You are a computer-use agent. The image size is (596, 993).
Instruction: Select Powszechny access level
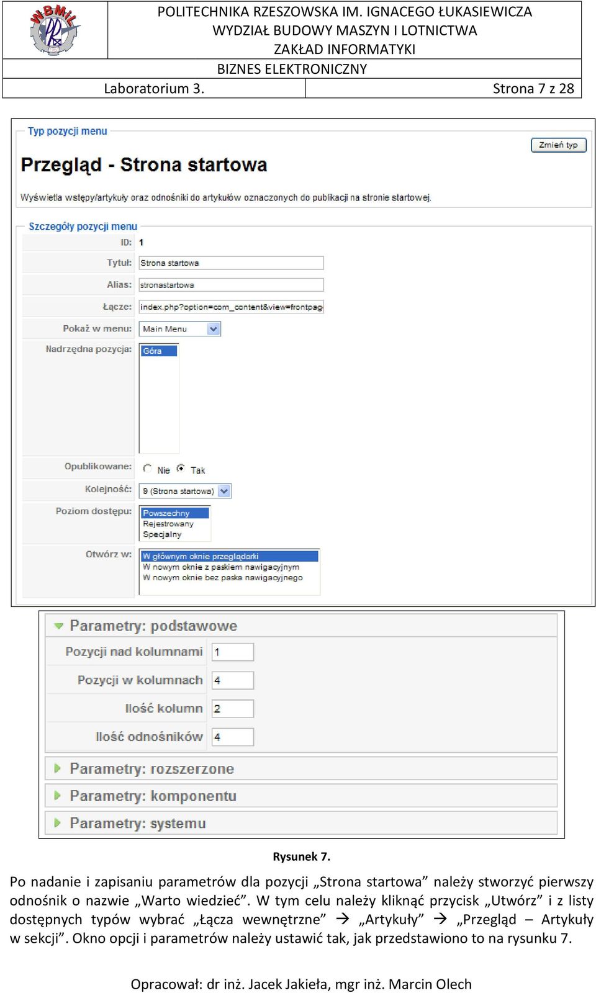point(174,513)
